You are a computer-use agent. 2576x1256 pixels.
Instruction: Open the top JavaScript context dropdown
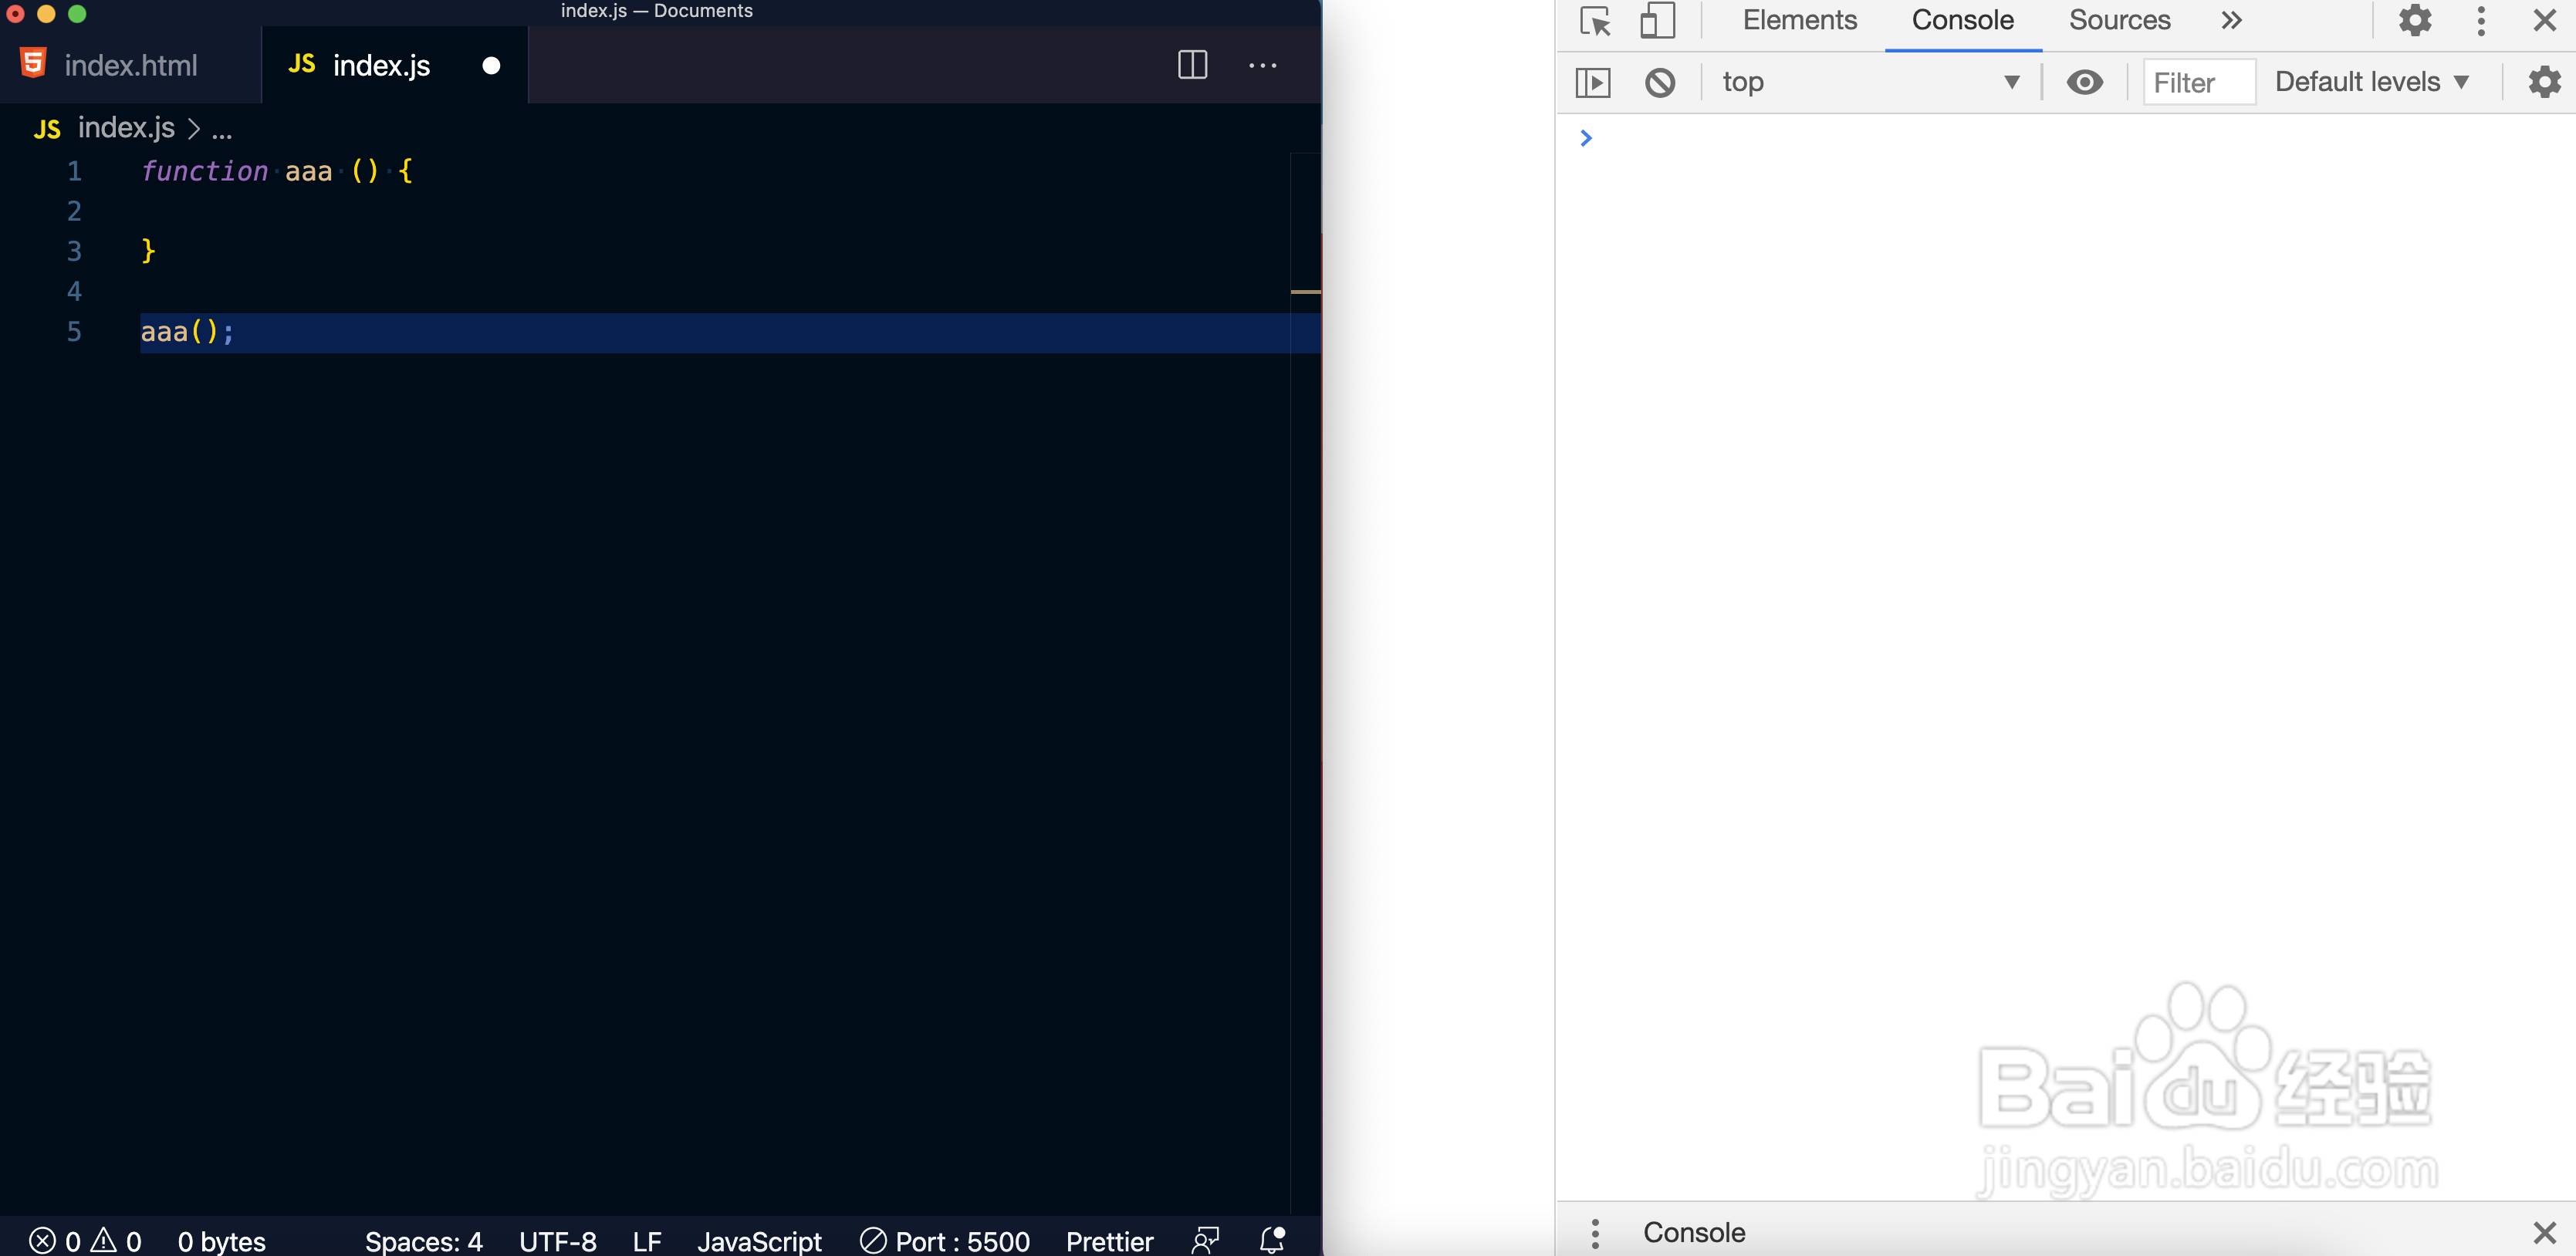[x=1870, y=82]
